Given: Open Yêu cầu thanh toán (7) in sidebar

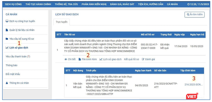Looking at the screenshot, I should 18,56.
